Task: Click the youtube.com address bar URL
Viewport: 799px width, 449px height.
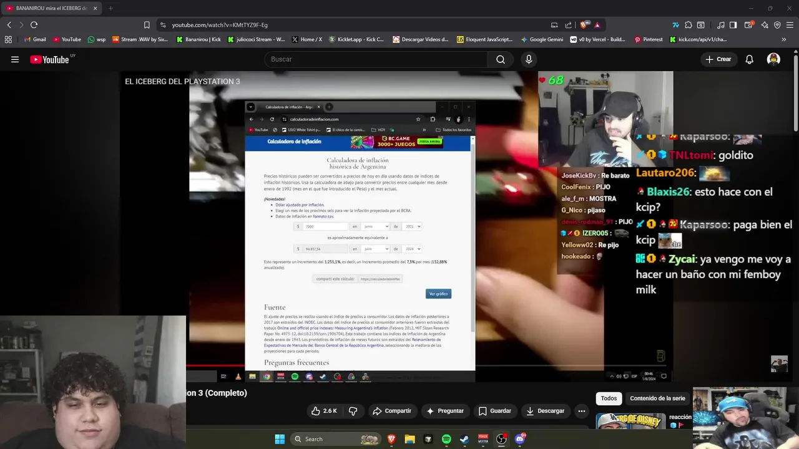Action: (220, 25)
